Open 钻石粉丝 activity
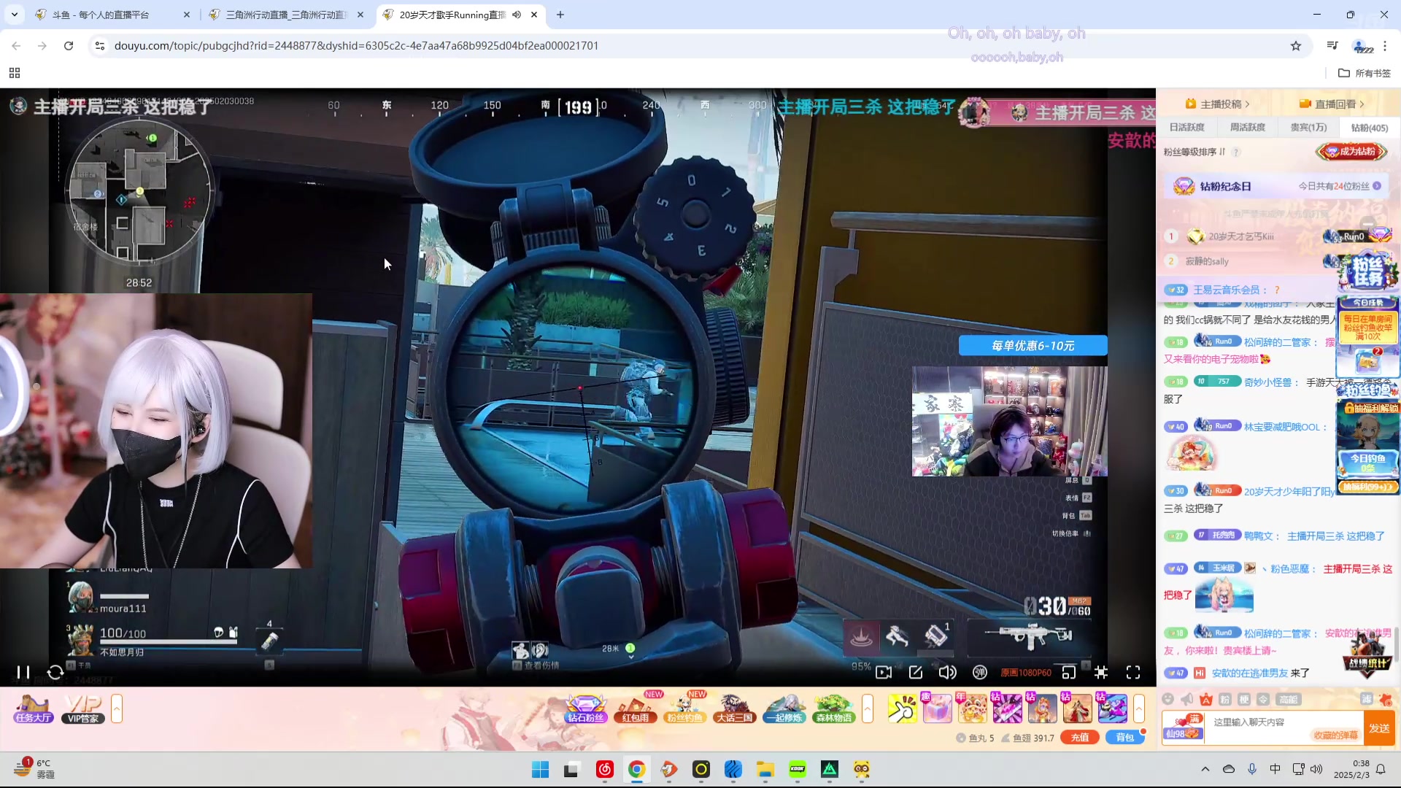 pyautogui.click(x=586, y=708)
